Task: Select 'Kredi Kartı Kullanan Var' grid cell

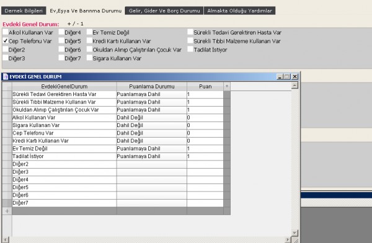Action: 64,141
